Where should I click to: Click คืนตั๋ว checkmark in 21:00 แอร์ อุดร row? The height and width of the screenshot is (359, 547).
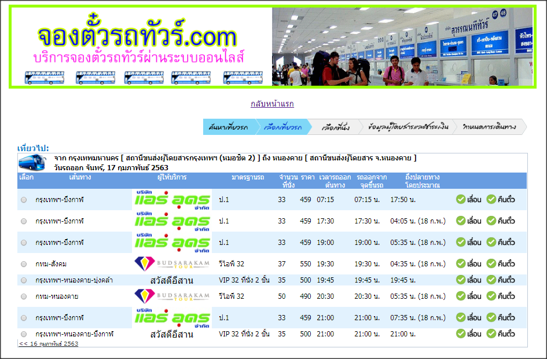pos(491,317)
